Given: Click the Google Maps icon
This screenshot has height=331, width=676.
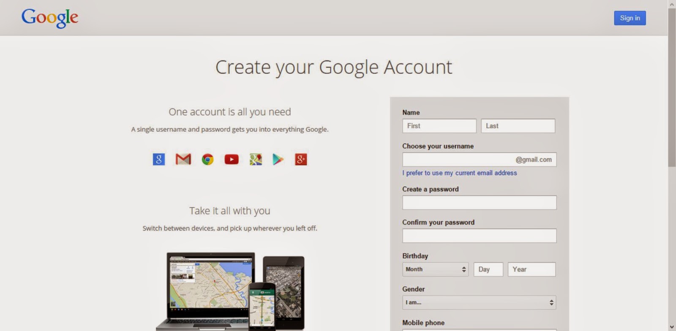Looking at the screenshot, I should tap(256, 159).
